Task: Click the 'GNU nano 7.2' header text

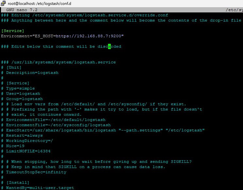Action: coord(22,10)
